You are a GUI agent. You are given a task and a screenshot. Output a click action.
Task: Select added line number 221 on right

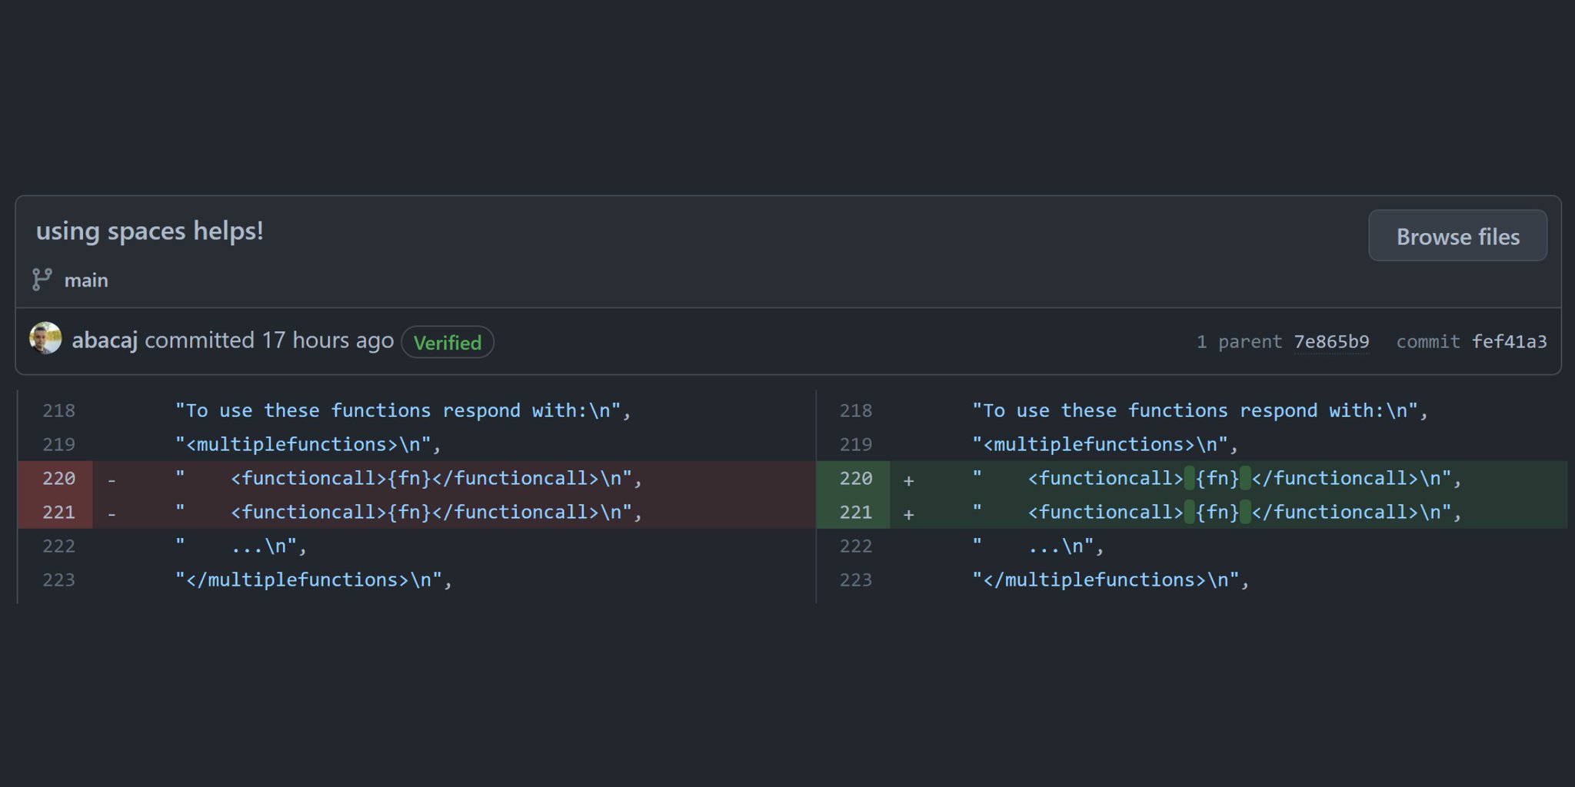pos(855,512)
